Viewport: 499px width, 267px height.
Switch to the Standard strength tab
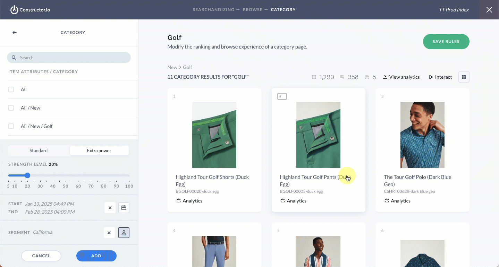click(x=39, y=150)
